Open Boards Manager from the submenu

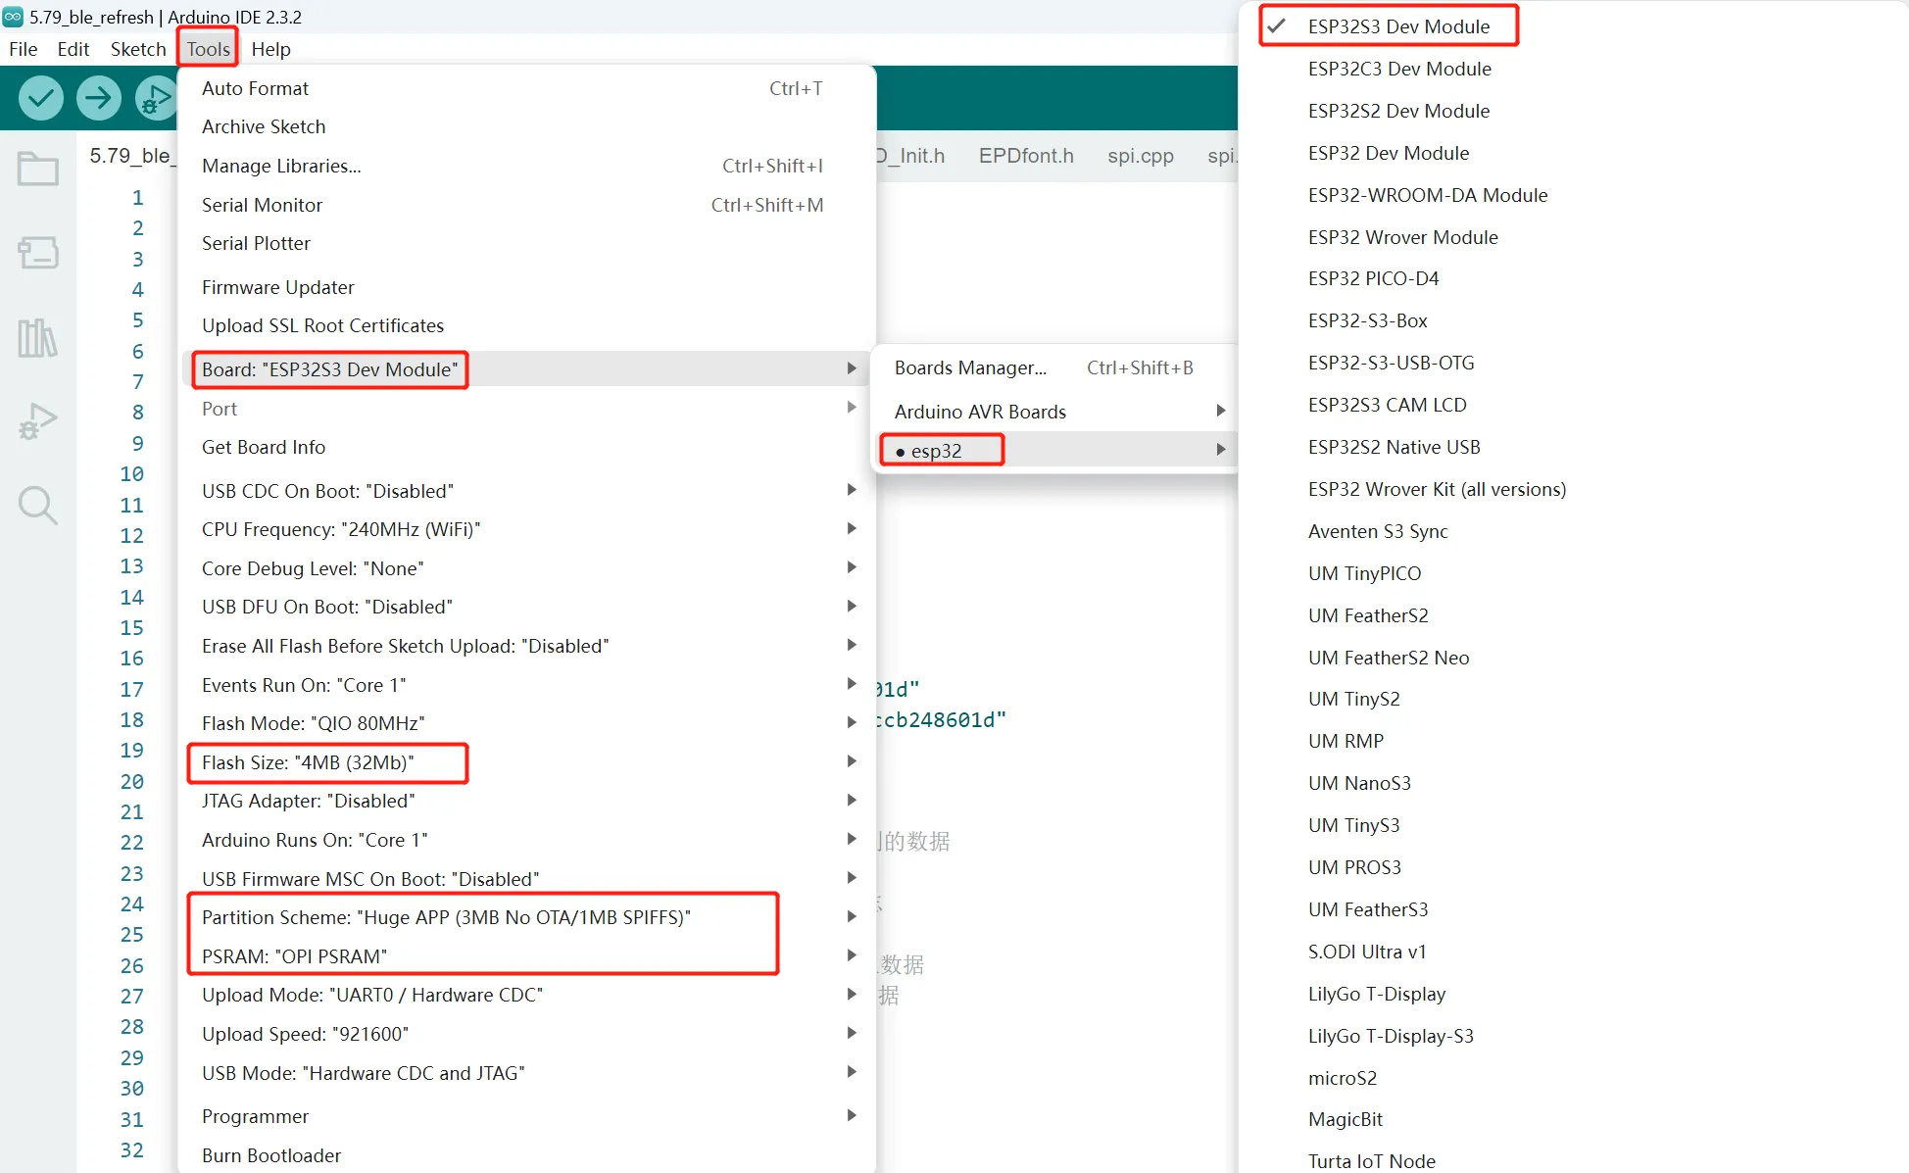[x=969, y=367]
